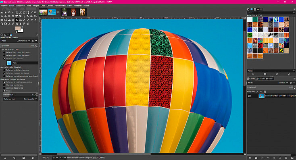The image size is (296, 160).
Task: Select the Ellipse Select tool
Action: tap(6, 12)
